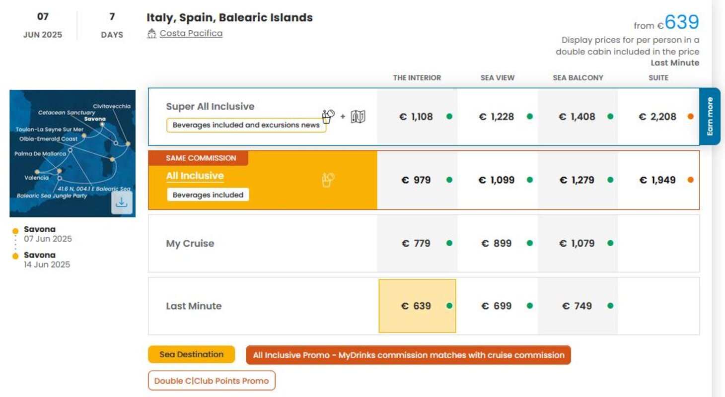This screenshot has width=725, height=397.
Task: Click green availability dot next to € 639
Action: click(x=449, y=306)
